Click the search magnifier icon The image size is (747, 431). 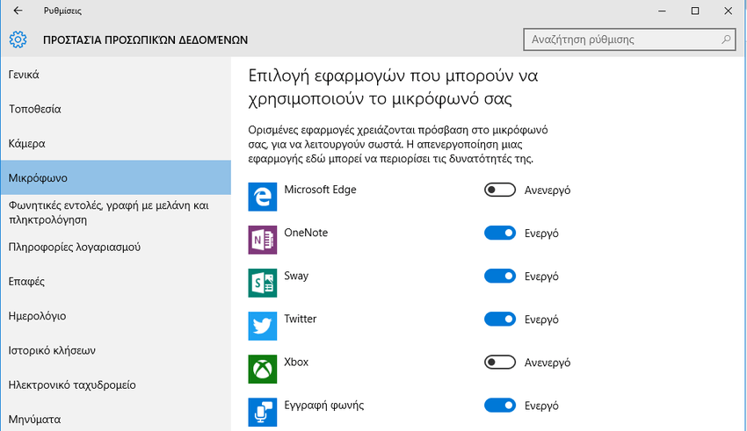726,40
